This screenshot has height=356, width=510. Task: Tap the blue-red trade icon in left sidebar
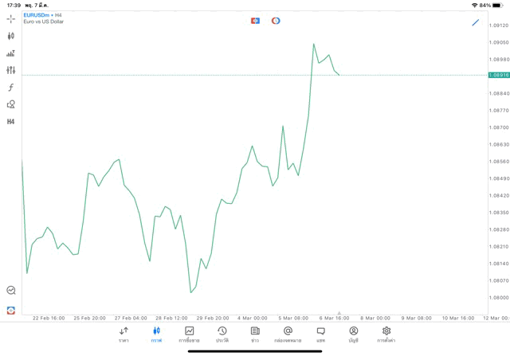click(x=10, y=310)
